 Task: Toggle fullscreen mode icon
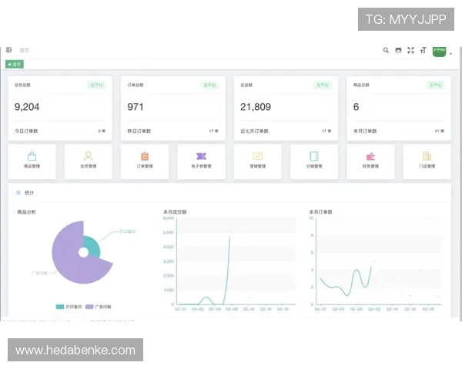pyautogui.click(x=410, y=50)
